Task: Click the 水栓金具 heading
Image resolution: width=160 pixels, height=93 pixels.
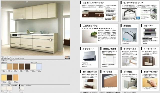Action: 127,26
